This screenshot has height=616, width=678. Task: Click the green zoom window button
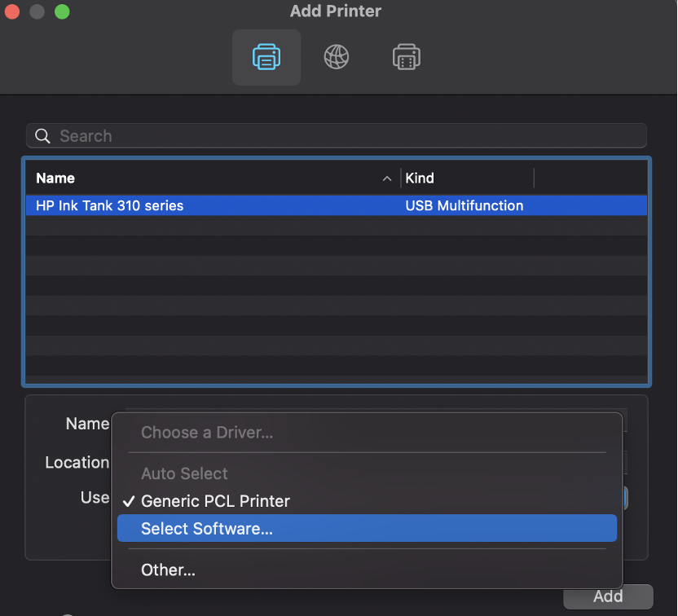point(62,12)
